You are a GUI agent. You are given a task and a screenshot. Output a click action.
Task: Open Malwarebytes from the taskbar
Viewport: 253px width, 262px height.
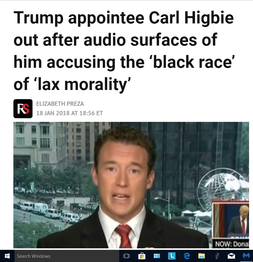point(246,256)
